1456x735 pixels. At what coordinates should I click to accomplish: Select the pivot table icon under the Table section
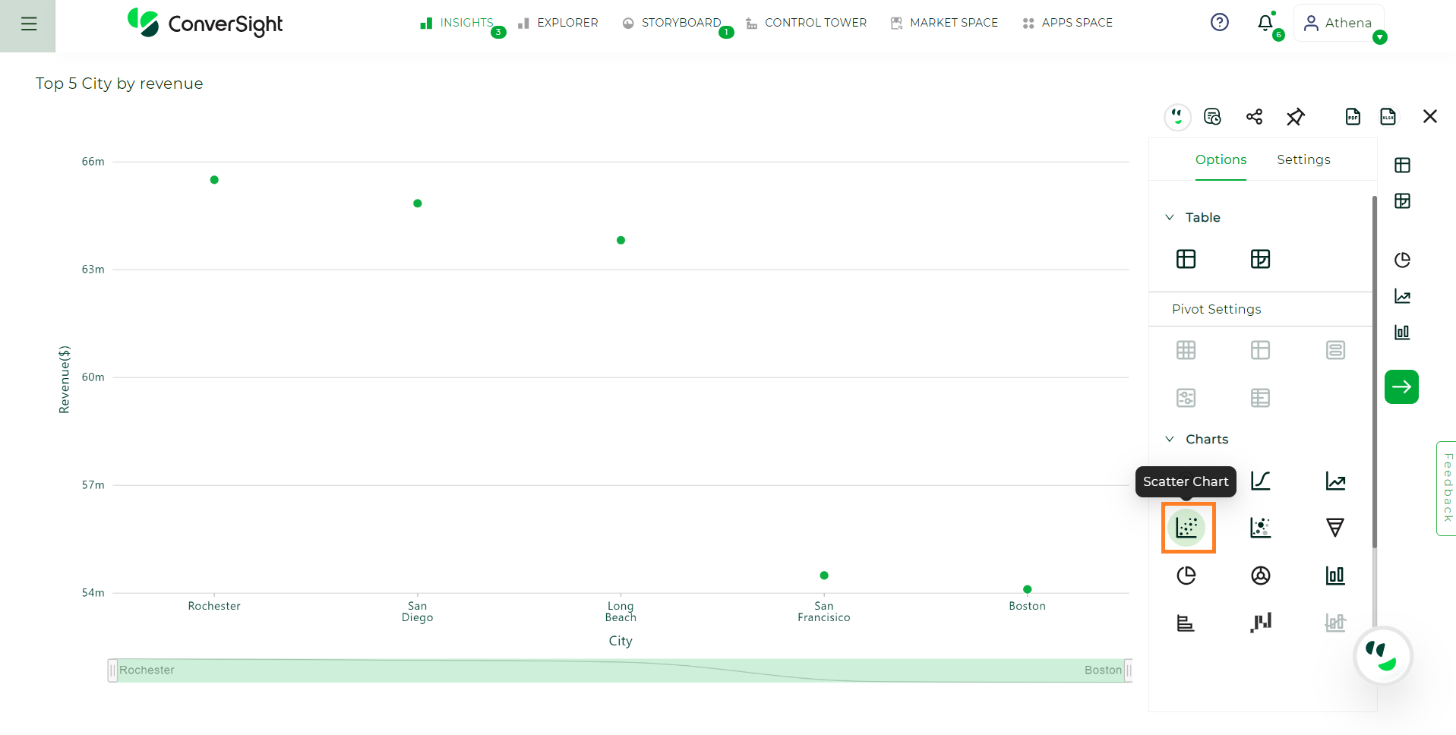tap(1260, 259)
